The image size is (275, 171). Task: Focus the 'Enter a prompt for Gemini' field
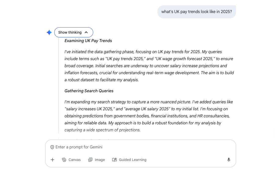(141, 147)
